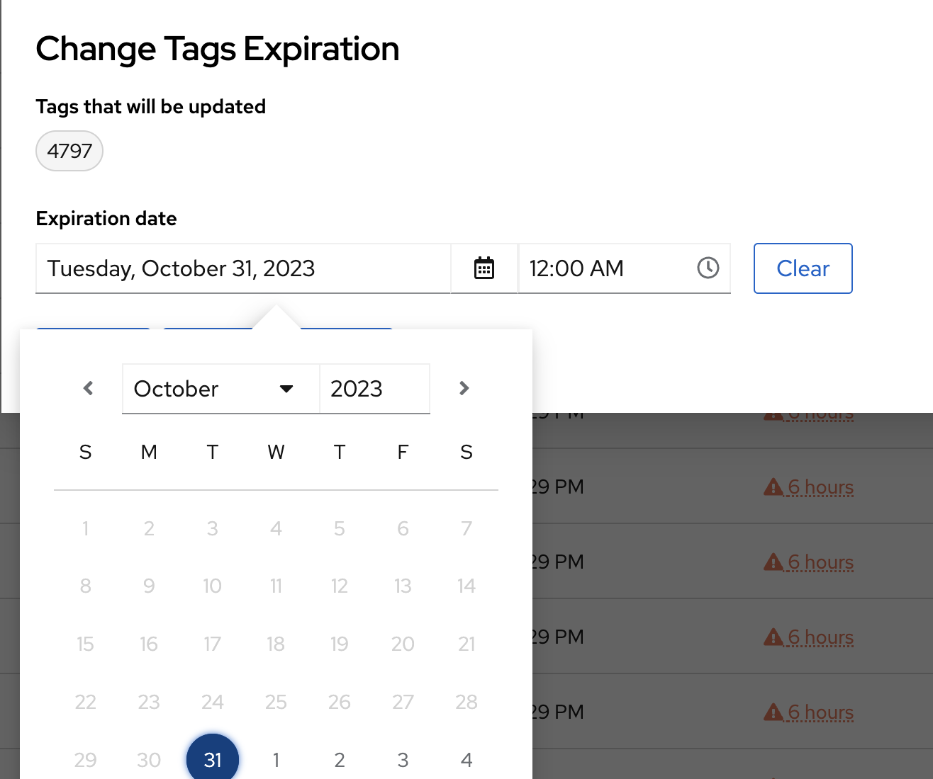
Task: Click the first 6 hours expiration link
Action: tap(820, 487)
